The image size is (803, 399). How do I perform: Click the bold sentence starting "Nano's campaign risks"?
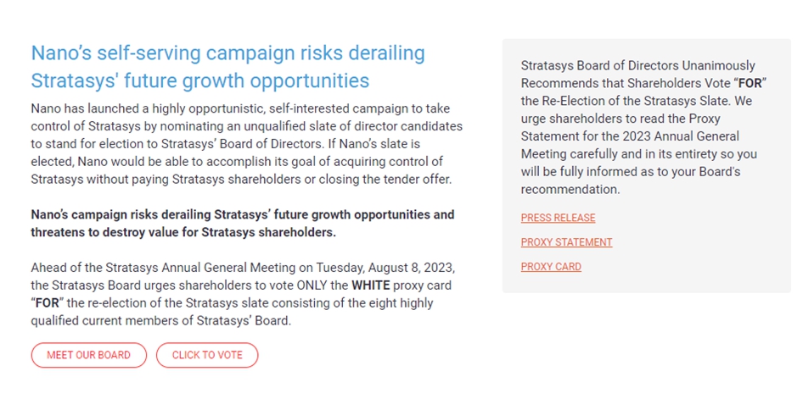coord(242,214)
